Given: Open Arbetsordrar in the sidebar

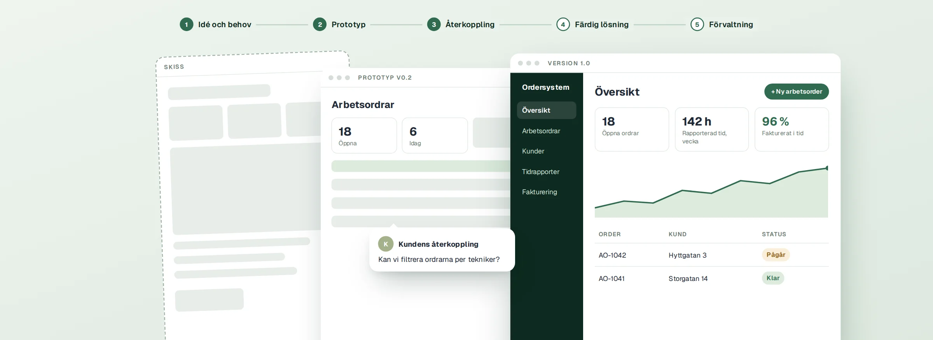Looking at the screenshot, I should pos(541,131).
